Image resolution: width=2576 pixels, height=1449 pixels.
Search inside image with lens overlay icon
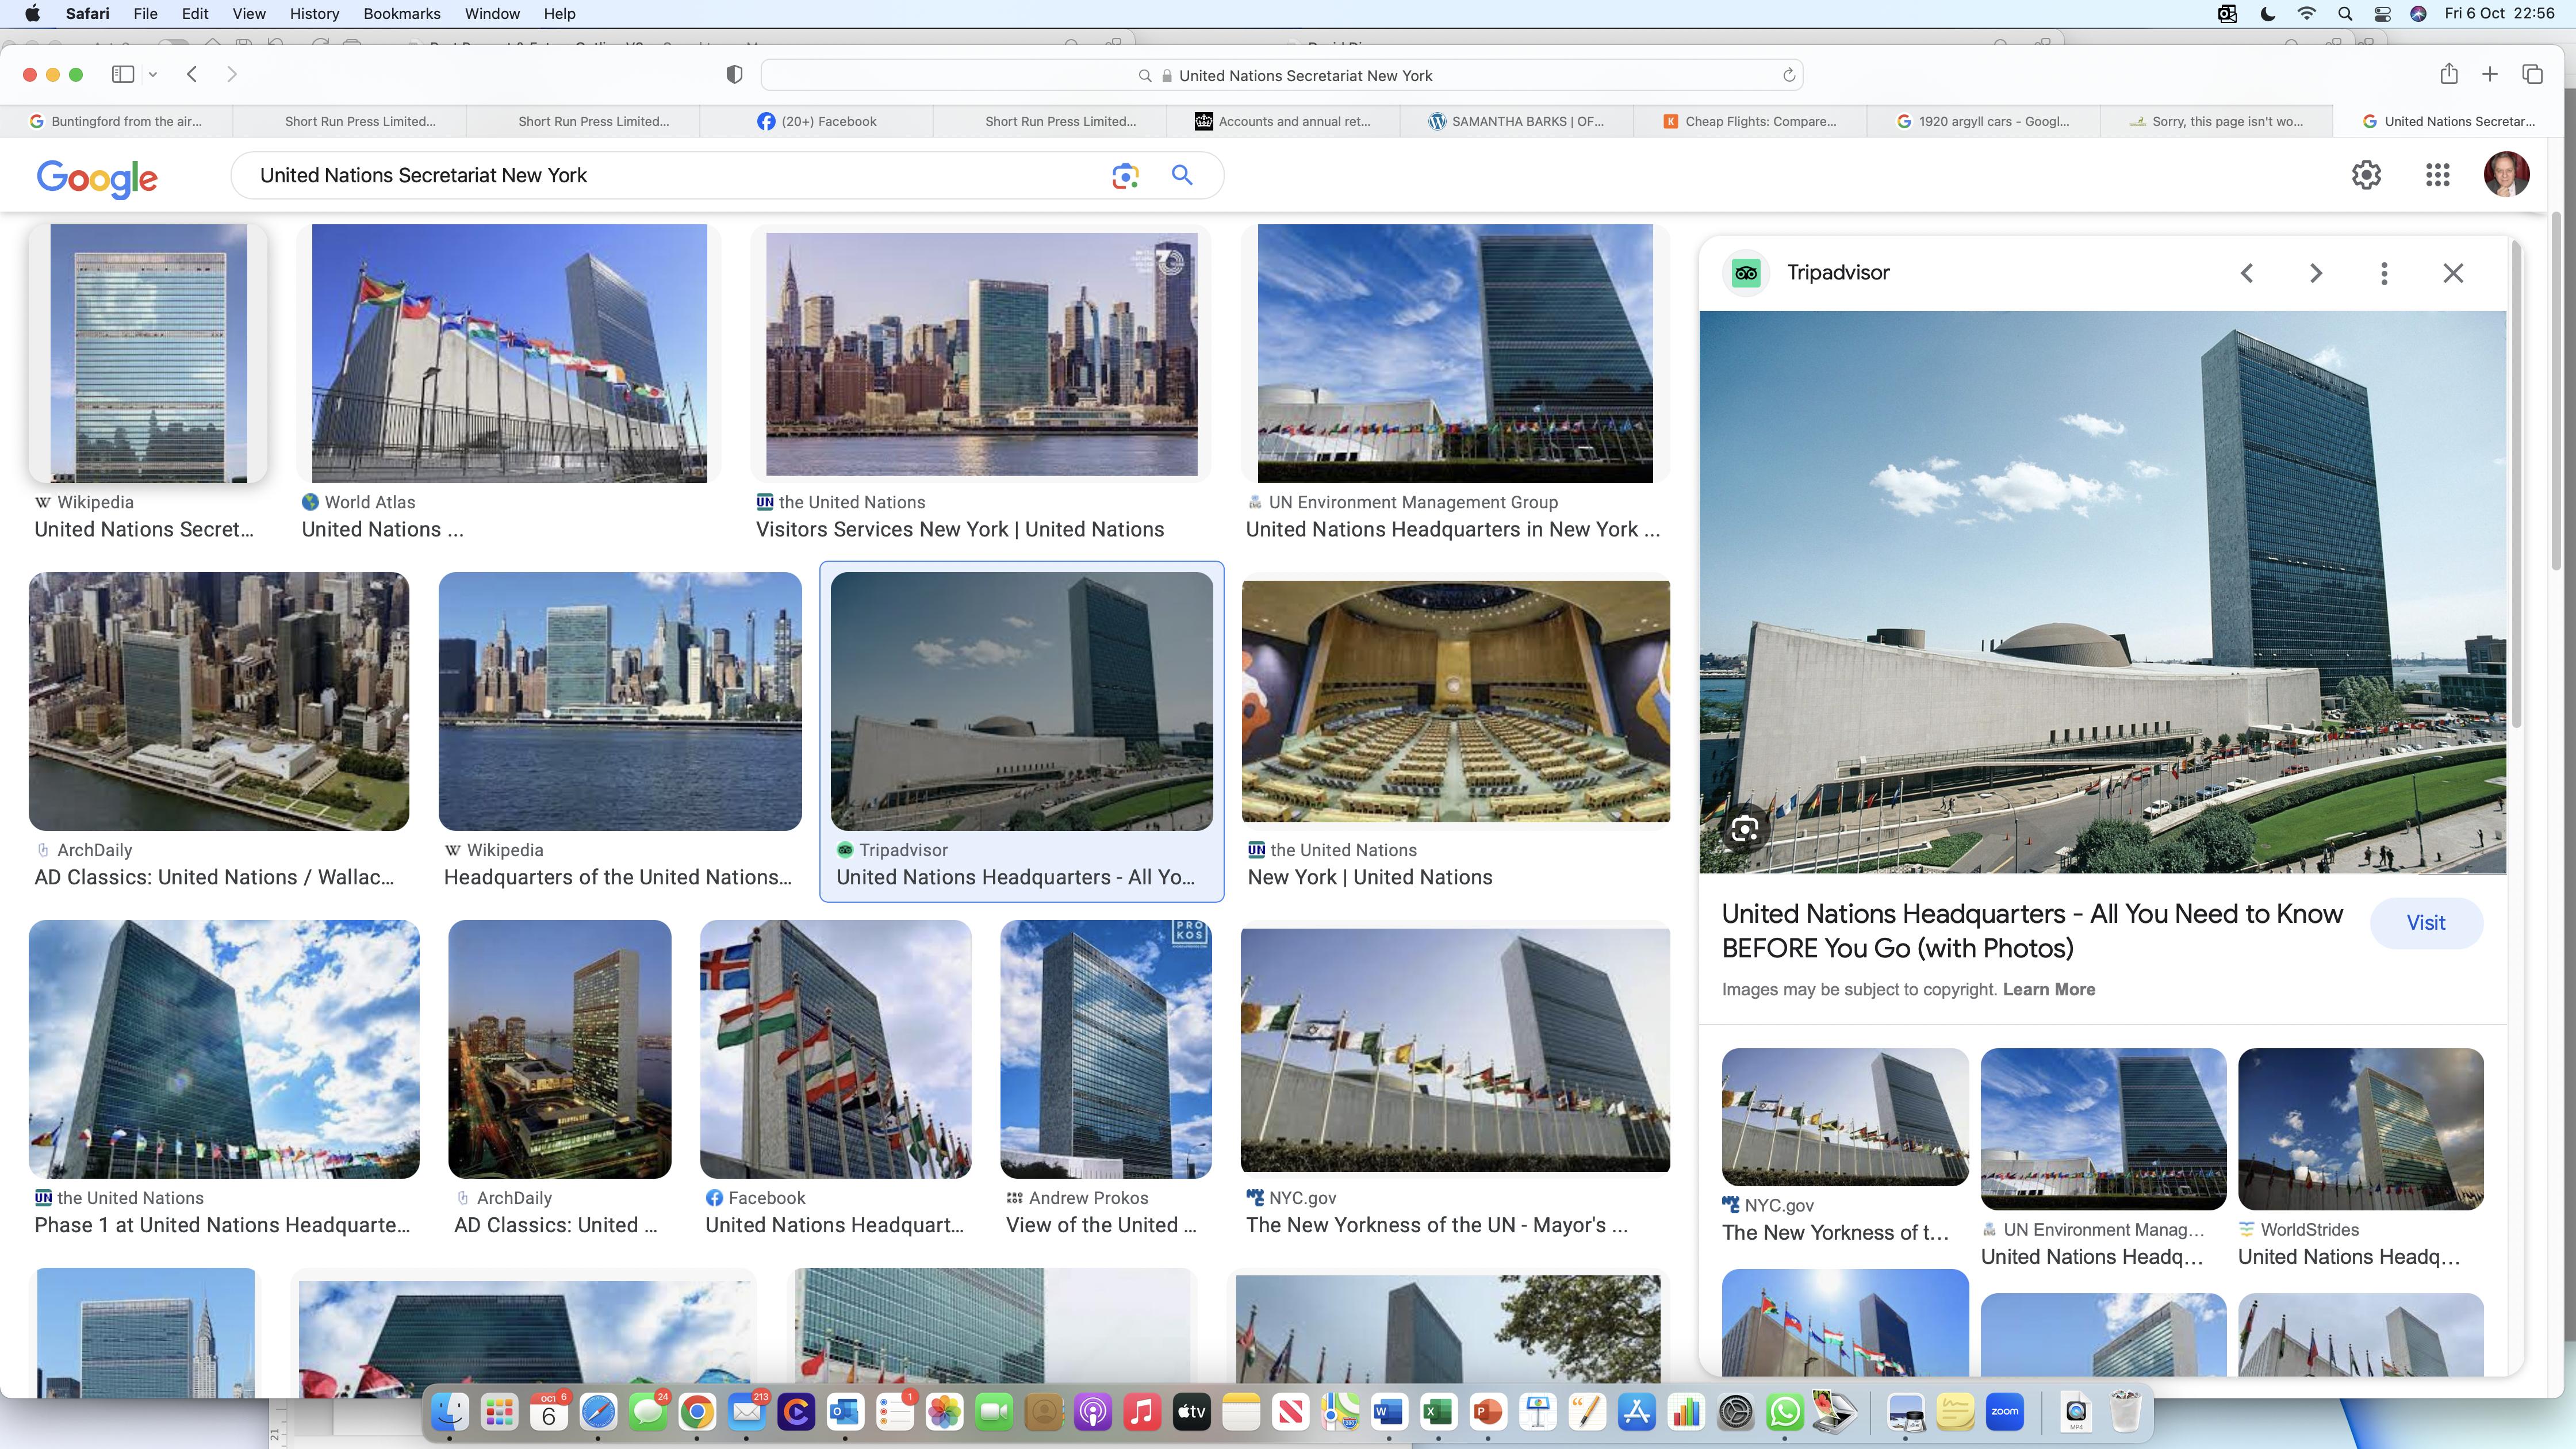point(1745,829)
